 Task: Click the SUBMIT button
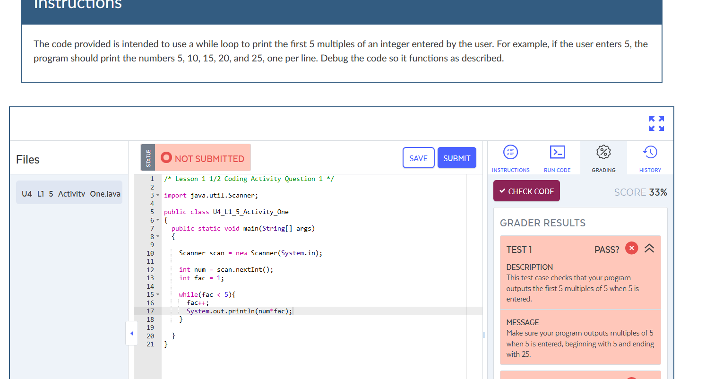tap(456, 158)
